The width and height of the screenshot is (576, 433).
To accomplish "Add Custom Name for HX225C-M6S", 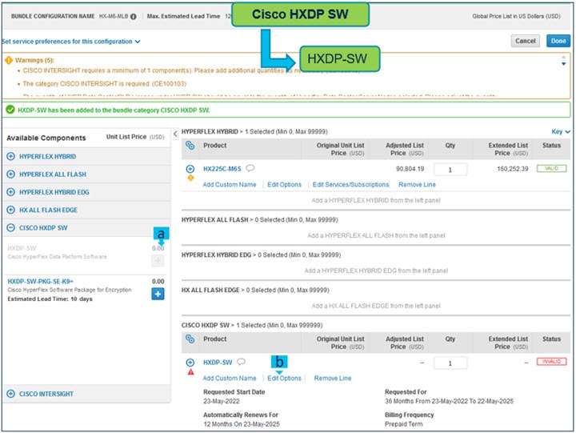I will click(230, 185).
